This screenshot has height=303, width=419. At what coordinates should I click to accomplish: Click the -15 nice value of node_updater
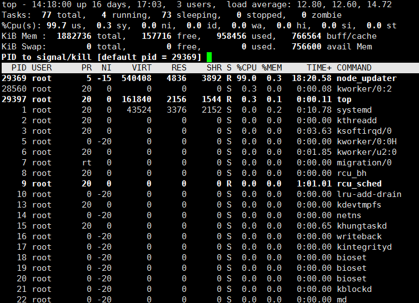[104, 78]
